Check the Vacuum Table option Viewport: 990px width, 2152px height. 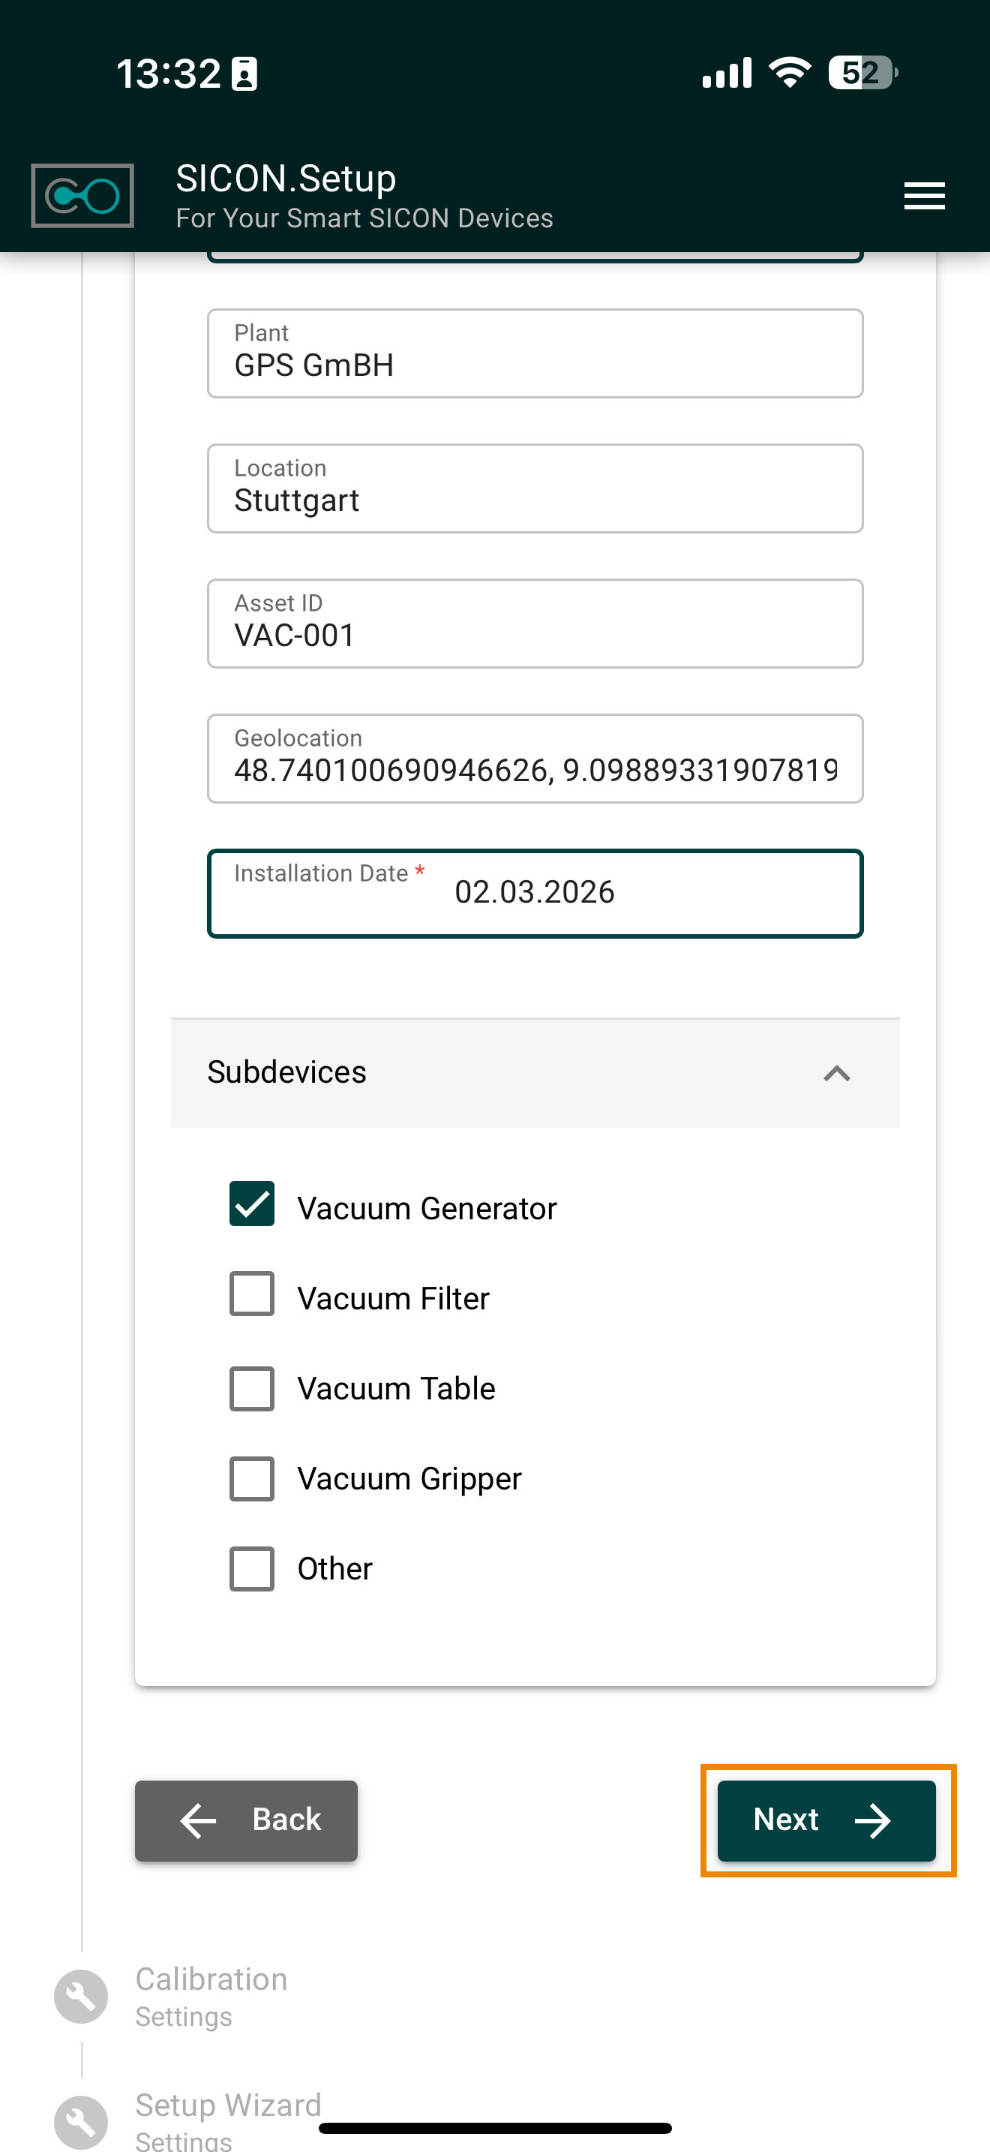click(x=252, y=1388)
